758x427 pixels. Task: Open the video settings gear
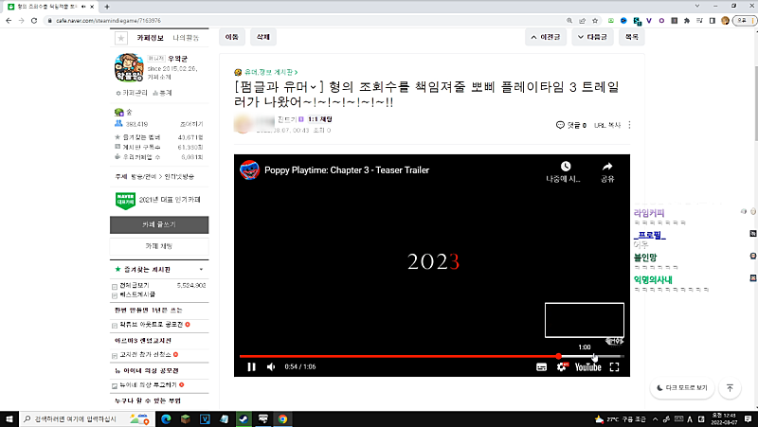(x=561, y=367)
